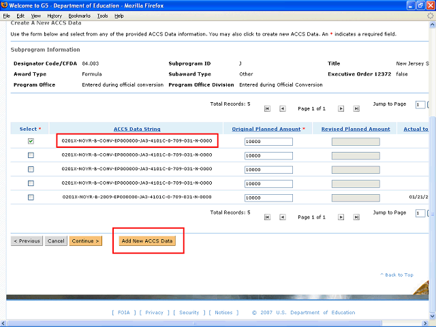Screen dimensions: 436x327
Task: Click the first row Original Planned Amount field
Action: pos(268,142)
